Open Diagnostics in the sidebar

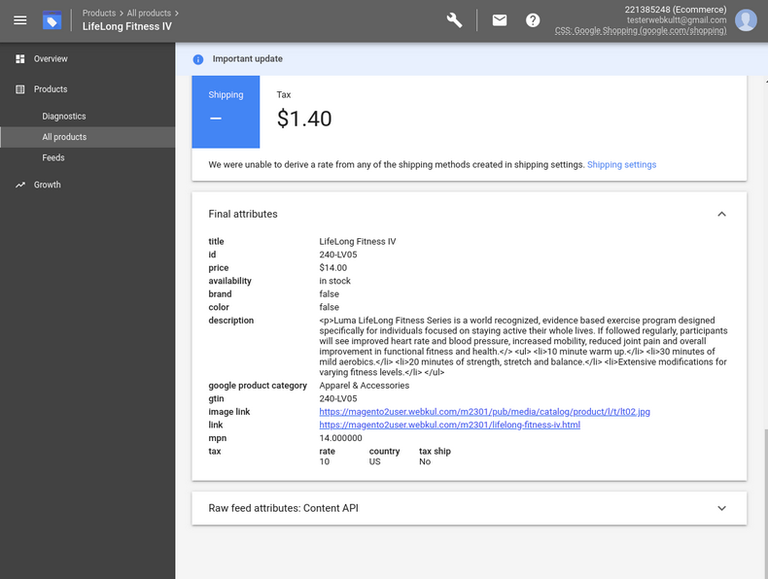coord(63,116)
